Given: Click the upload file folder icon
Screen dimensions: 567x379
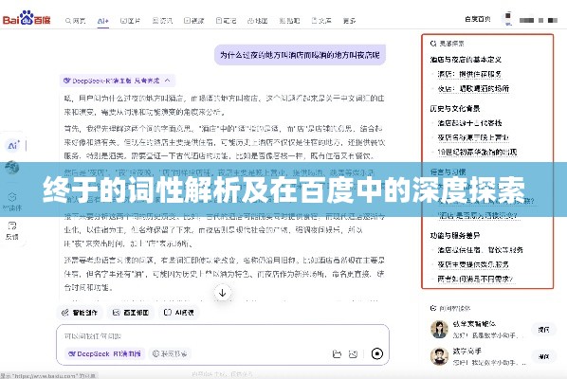Looking at the screenshot, I should [337, 354].
